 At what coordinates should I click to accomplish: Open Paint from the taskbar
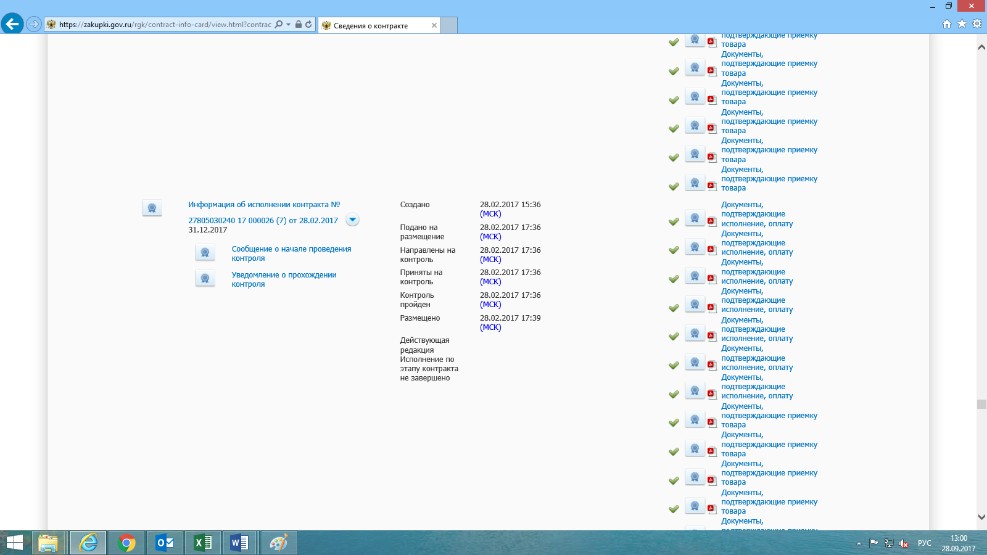tap(279, 543)
